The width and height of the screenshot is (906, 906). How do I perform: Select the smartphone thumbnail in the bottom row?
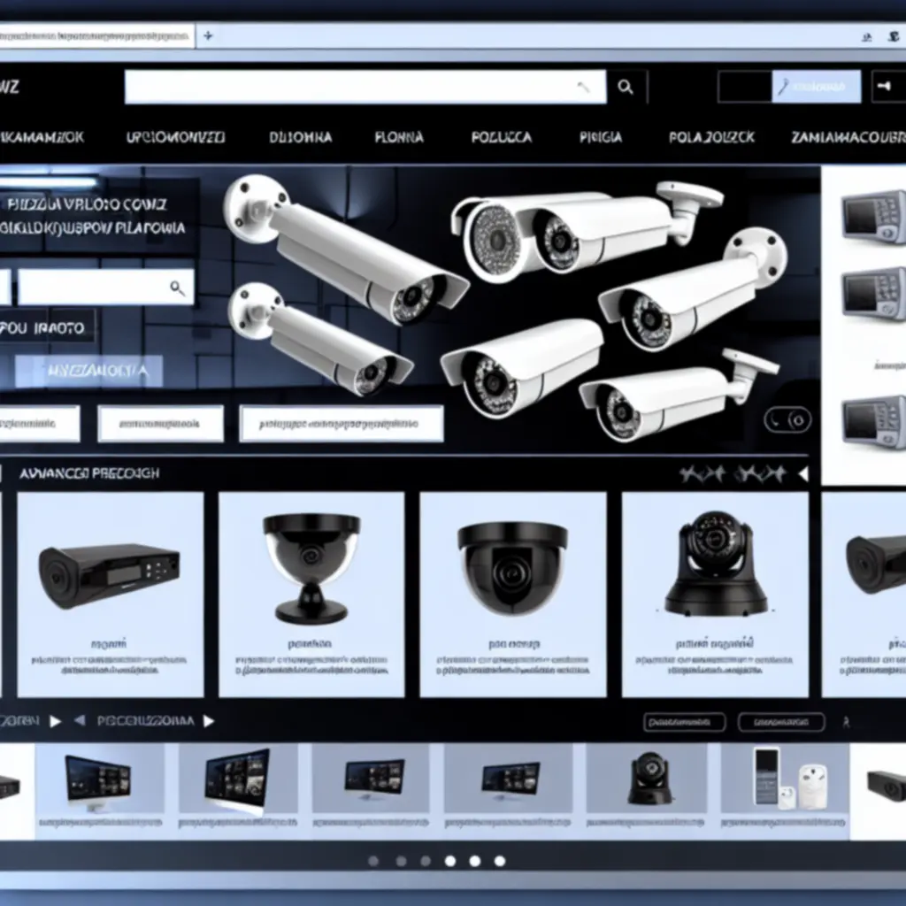point(766,778)
